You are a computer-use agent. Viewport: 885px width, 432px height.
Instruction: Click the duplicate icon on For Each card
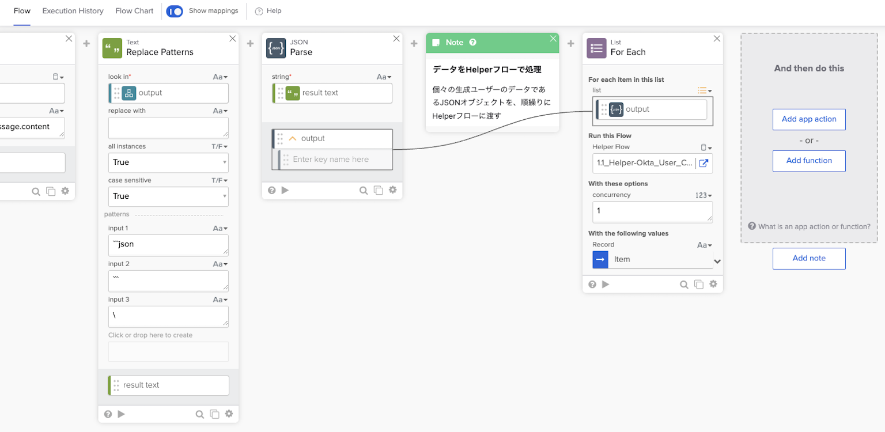tap(699, 284)
